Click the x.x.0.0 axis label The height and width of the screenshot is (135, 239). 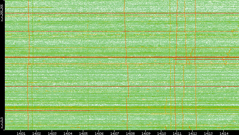coord(2,123)
